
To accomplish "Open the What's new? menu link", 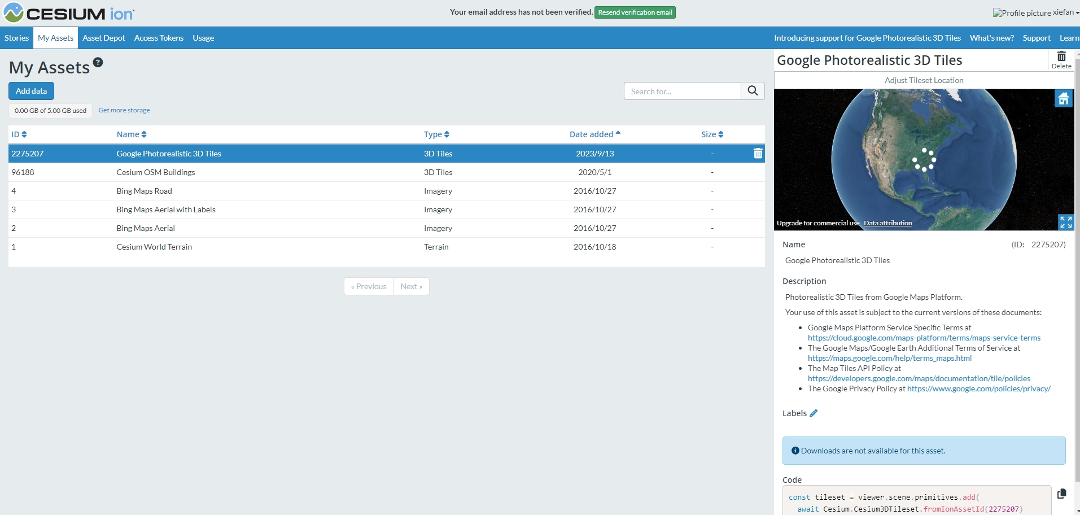I will point(991,38).
